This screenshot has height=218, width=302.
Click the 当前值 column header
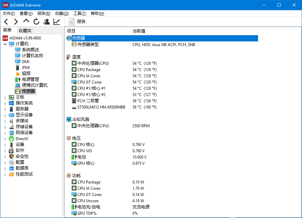(x=139, y=31)
